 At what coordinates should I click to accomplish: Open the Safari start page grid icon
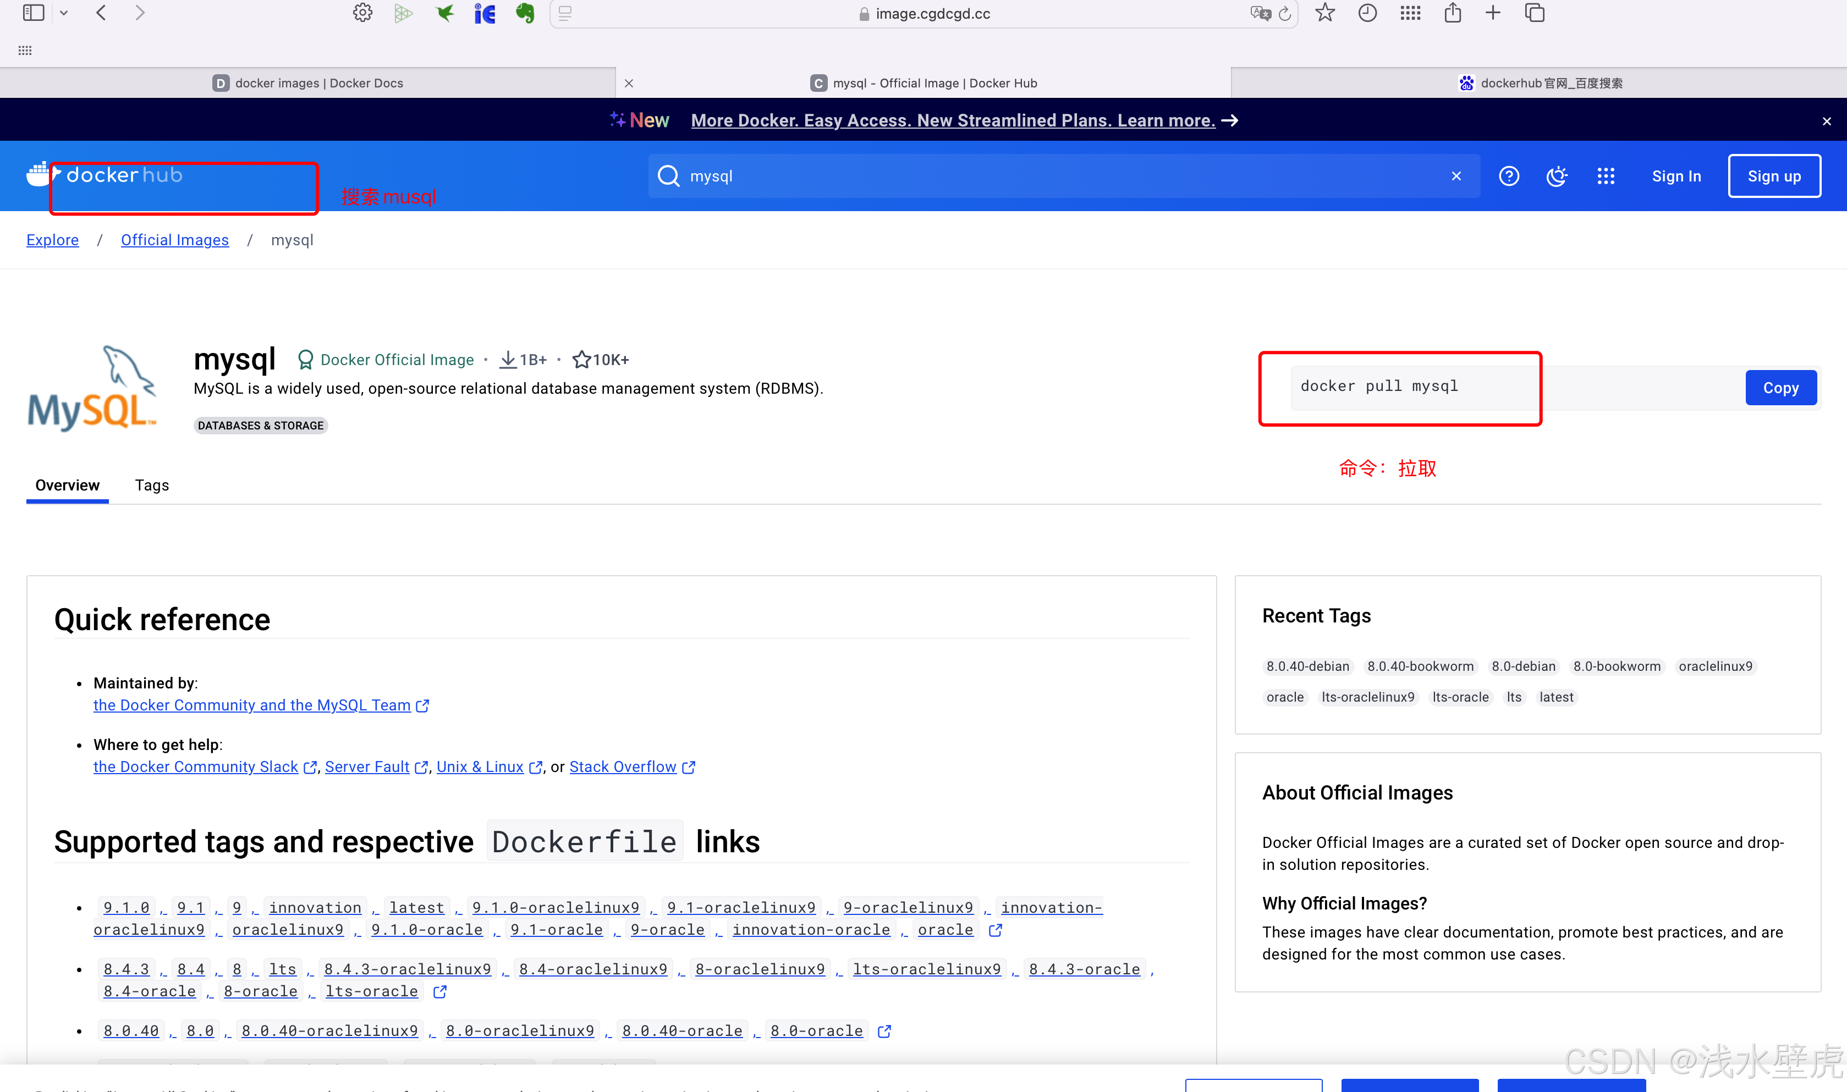(1411, 13)
